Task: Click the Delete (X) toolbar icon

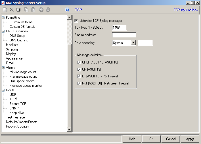Action: tap(12, 10)
